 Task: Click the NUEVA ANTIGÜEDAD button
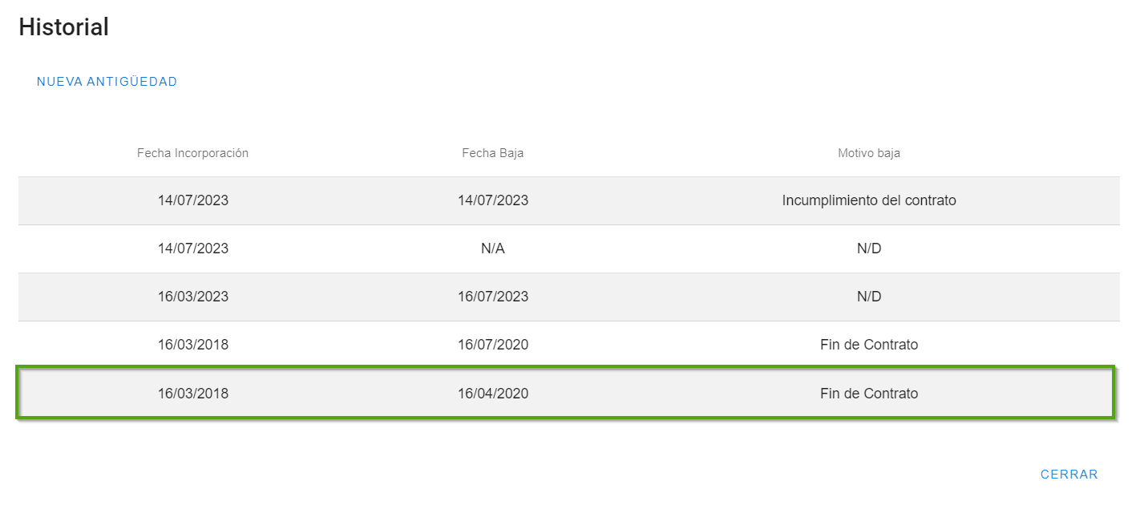pyautogui.click(x=107, y=82)
